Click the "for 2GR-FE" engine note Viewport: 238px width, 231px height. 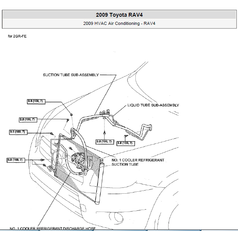coord(17,36)
